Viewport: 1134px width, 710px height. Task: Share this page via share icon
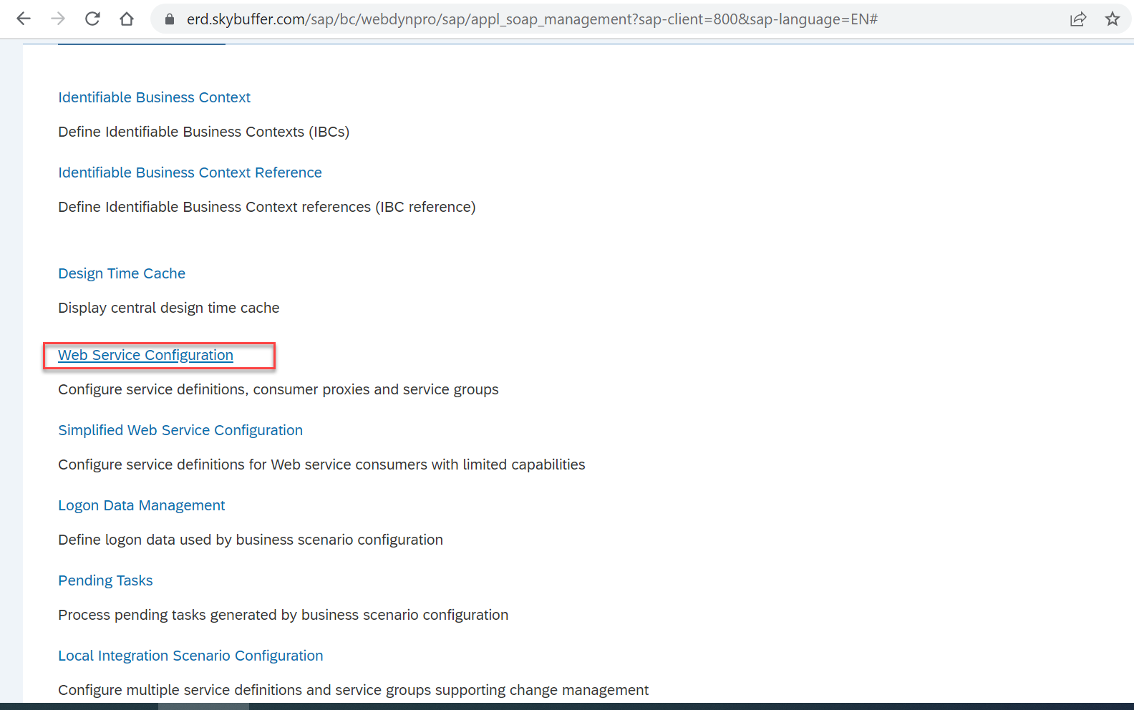[1078, 19]
